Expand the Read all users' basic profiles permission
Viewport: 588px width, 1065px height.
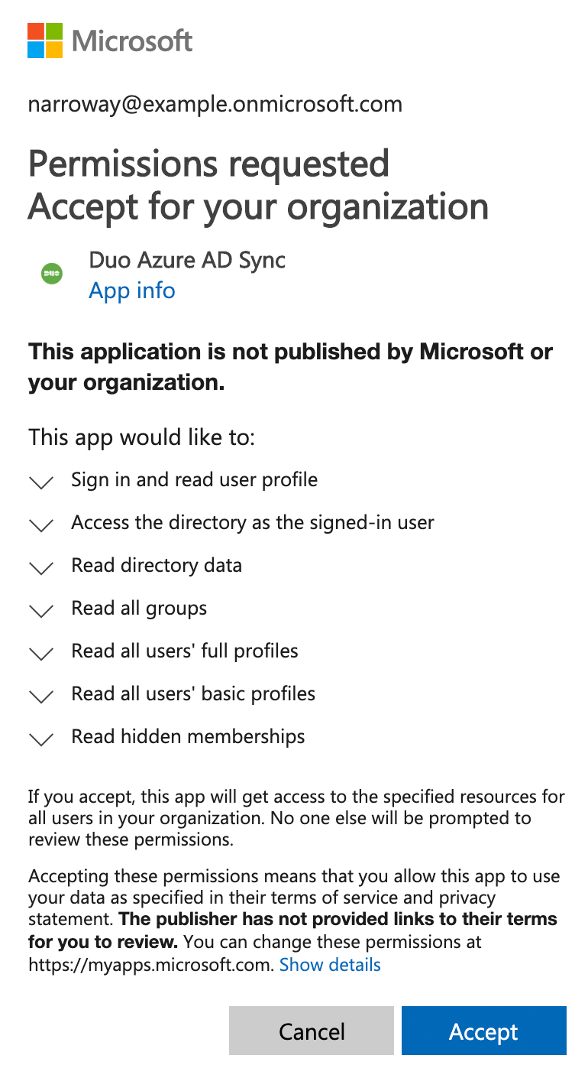[x=41, y=696]
